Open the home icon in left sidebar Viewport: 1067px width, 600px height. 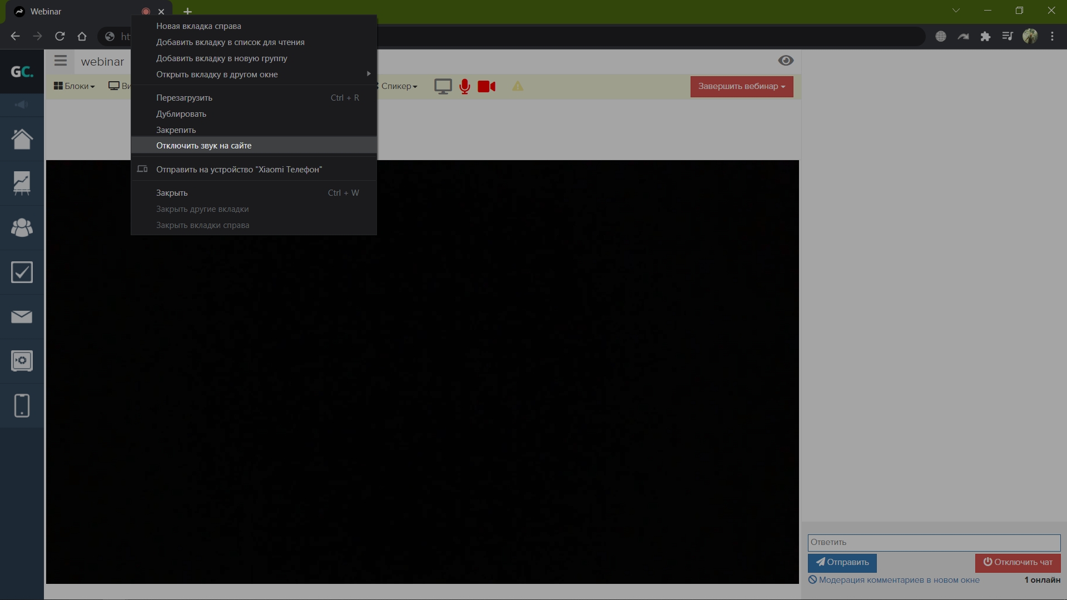click(x=22, y=139)
